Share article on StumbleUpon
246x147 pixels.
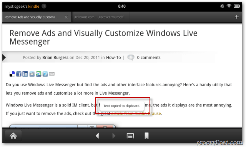(38, 74)
